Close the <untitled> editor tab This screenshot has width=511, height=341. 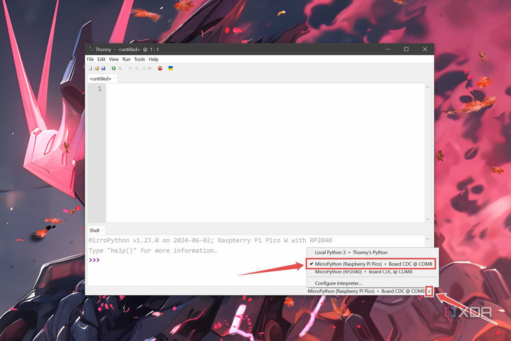pos(115,78)
